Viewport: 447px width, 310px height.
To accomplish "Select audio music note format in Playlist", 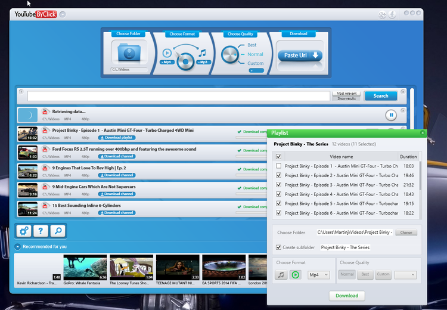I will (281, 275).
